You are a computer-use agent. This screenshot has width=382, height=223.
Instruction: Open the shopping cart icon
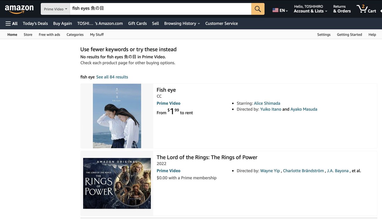(x=366, y=9)
